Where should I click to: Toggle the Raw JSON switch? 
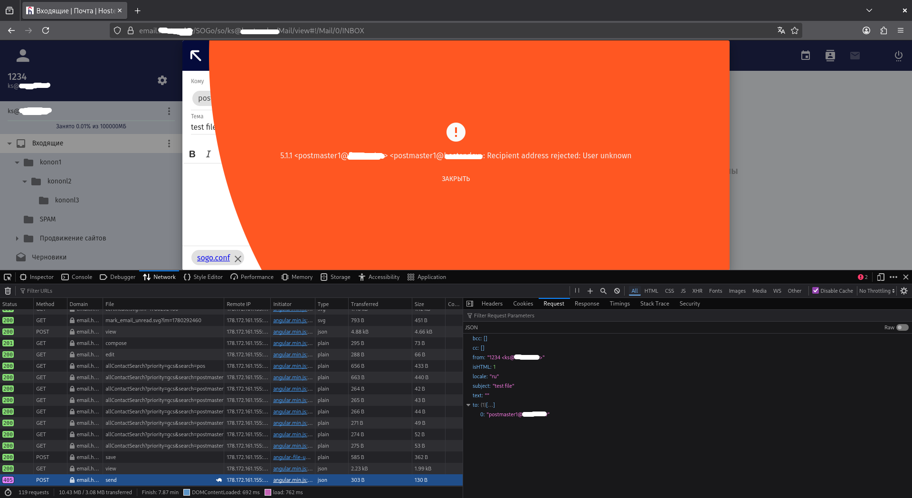(902, 327)
